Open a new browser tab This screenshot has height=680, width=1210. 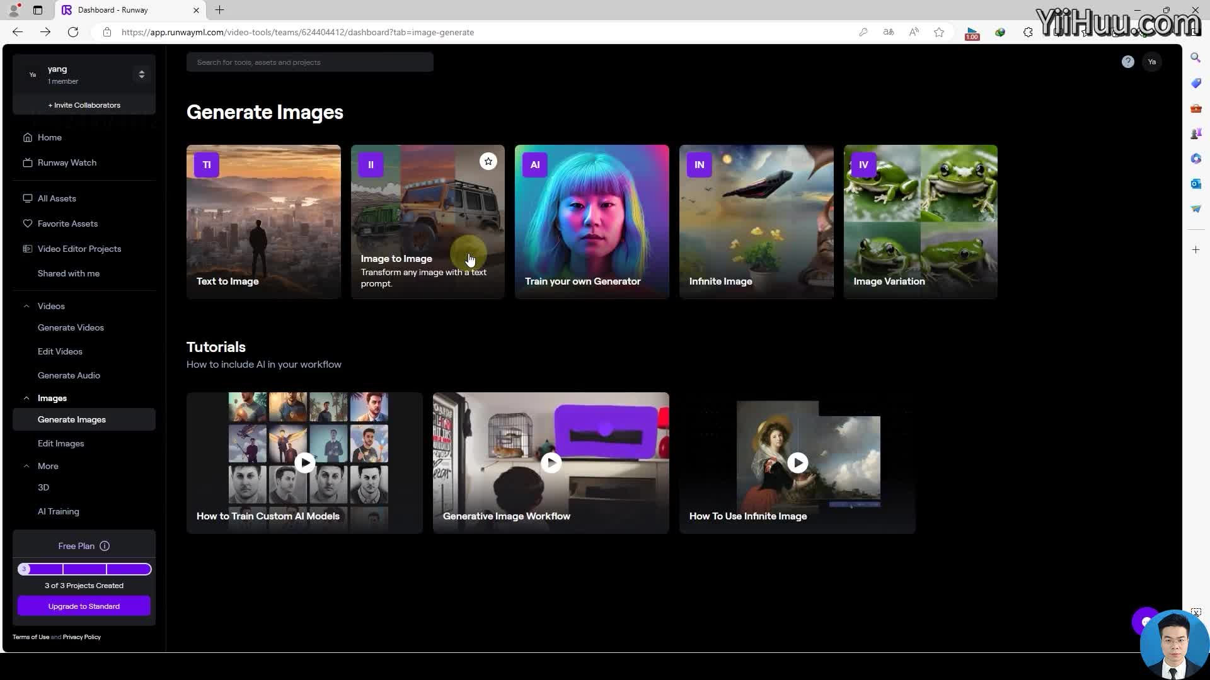219,10
